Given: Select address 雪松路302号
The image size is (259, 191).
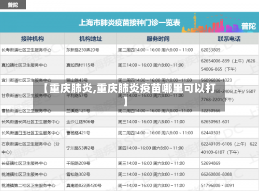Looking at the screenshot, I should tap(78, 174).
